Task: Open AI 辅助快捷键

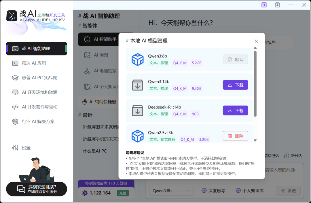Action: (x=98, y=102)
